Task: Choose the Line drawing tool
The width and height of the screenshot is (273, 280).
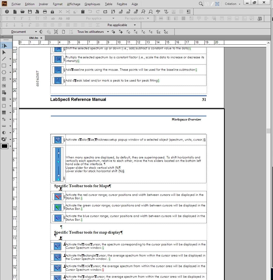Action: pos(4,59)
